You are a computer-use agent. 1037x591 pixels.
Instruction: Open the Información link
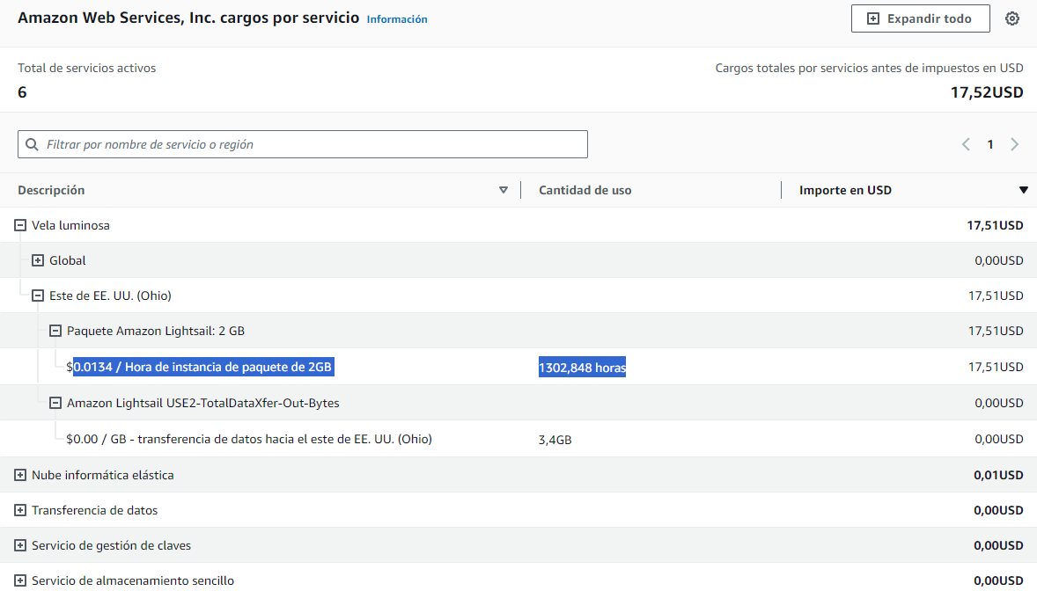[397, 19]
